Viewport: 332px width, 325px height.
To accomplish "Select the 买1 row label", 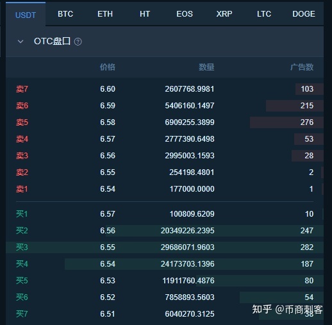I will [22, 214].
